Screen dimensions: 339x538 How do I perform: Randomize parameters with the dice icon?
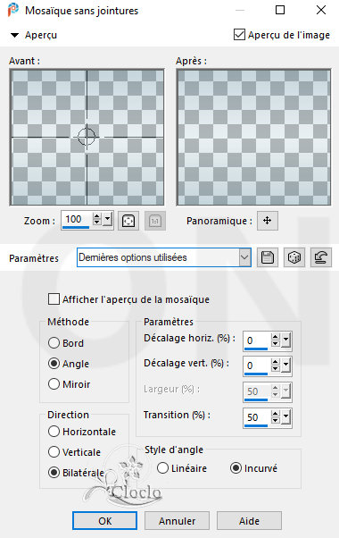click(294, 257)
